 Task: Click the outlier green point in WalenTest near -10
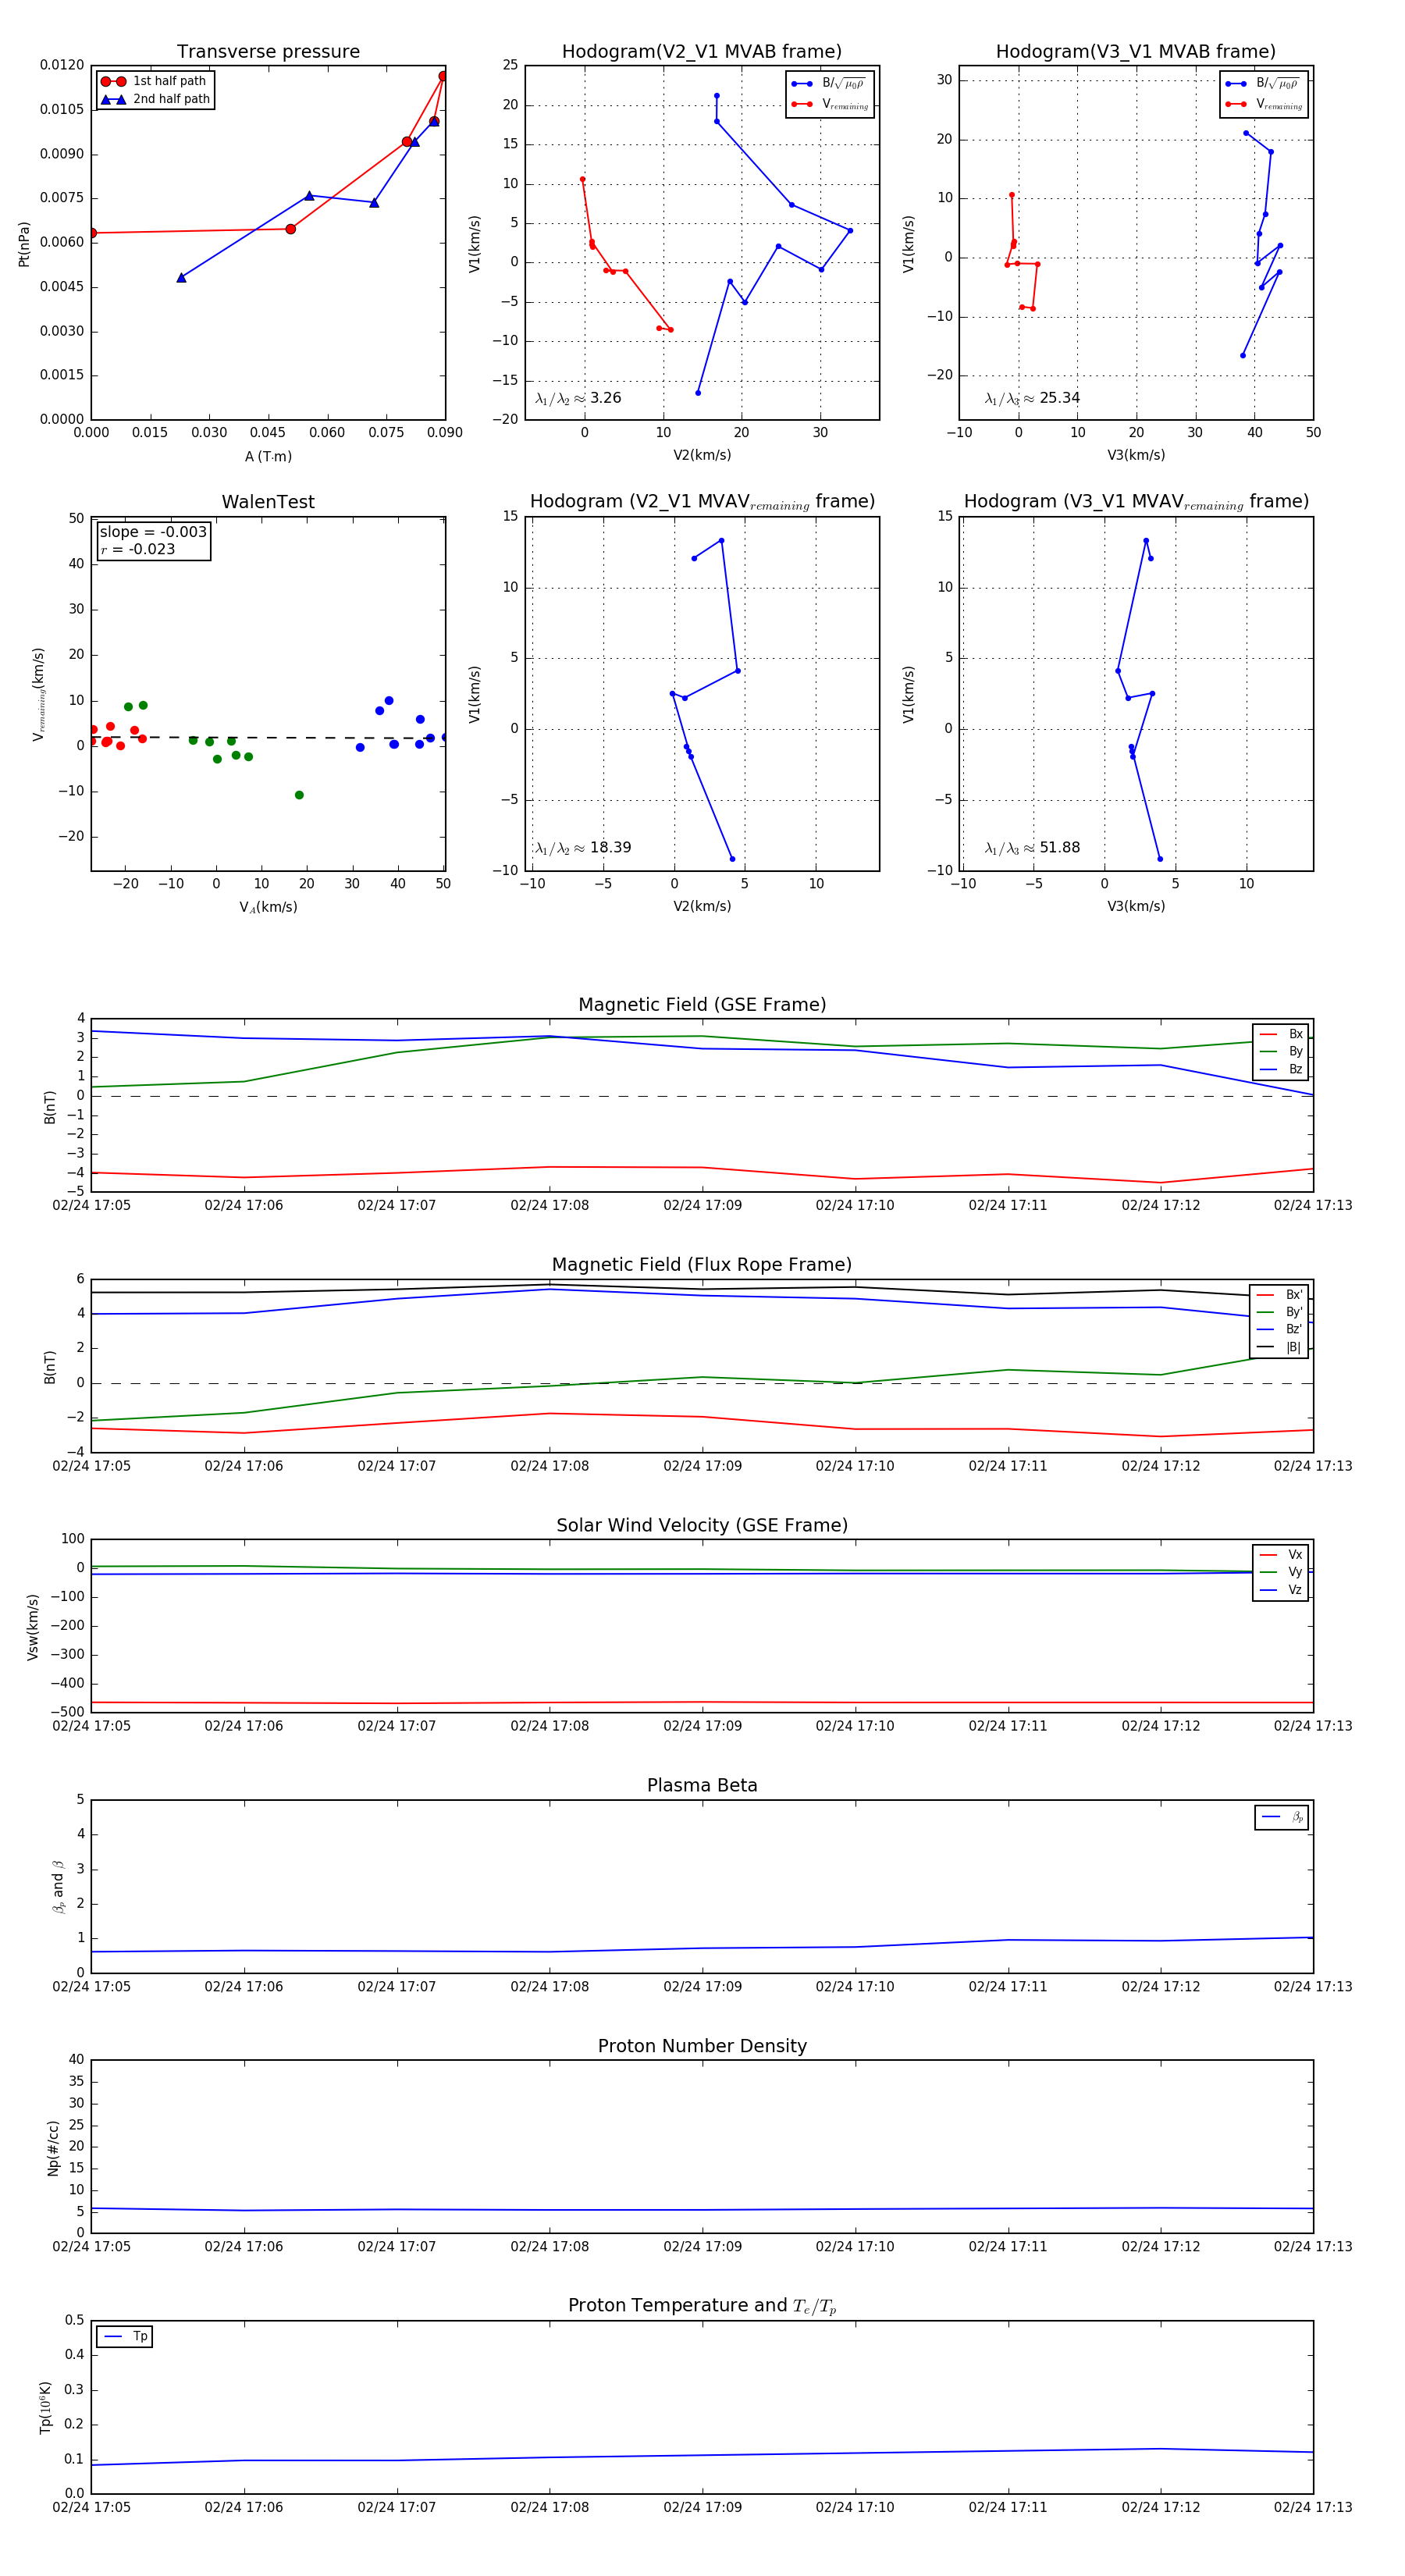point(299,795)
